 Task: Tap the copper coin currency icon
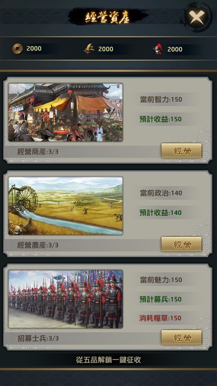click(x=17, y=48)
